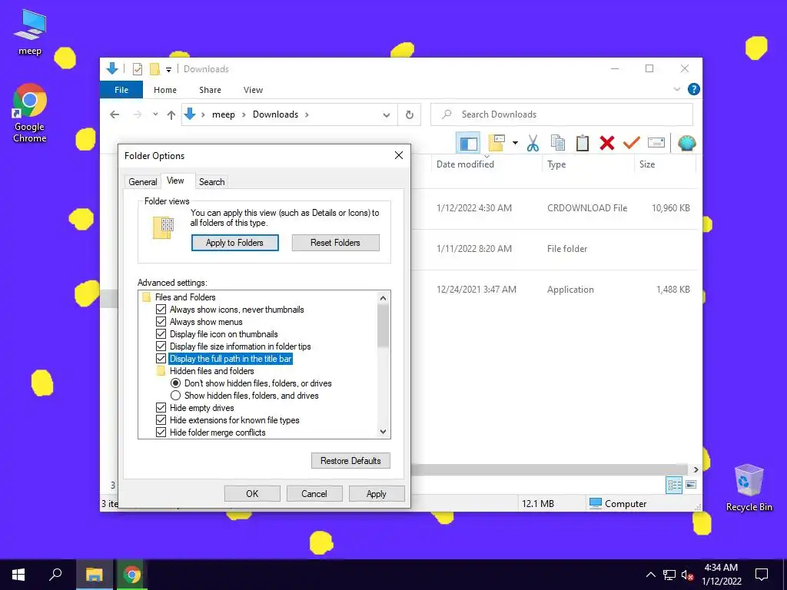Click the Apply to Folders button
787x590 pixels.
pos(235,243)
